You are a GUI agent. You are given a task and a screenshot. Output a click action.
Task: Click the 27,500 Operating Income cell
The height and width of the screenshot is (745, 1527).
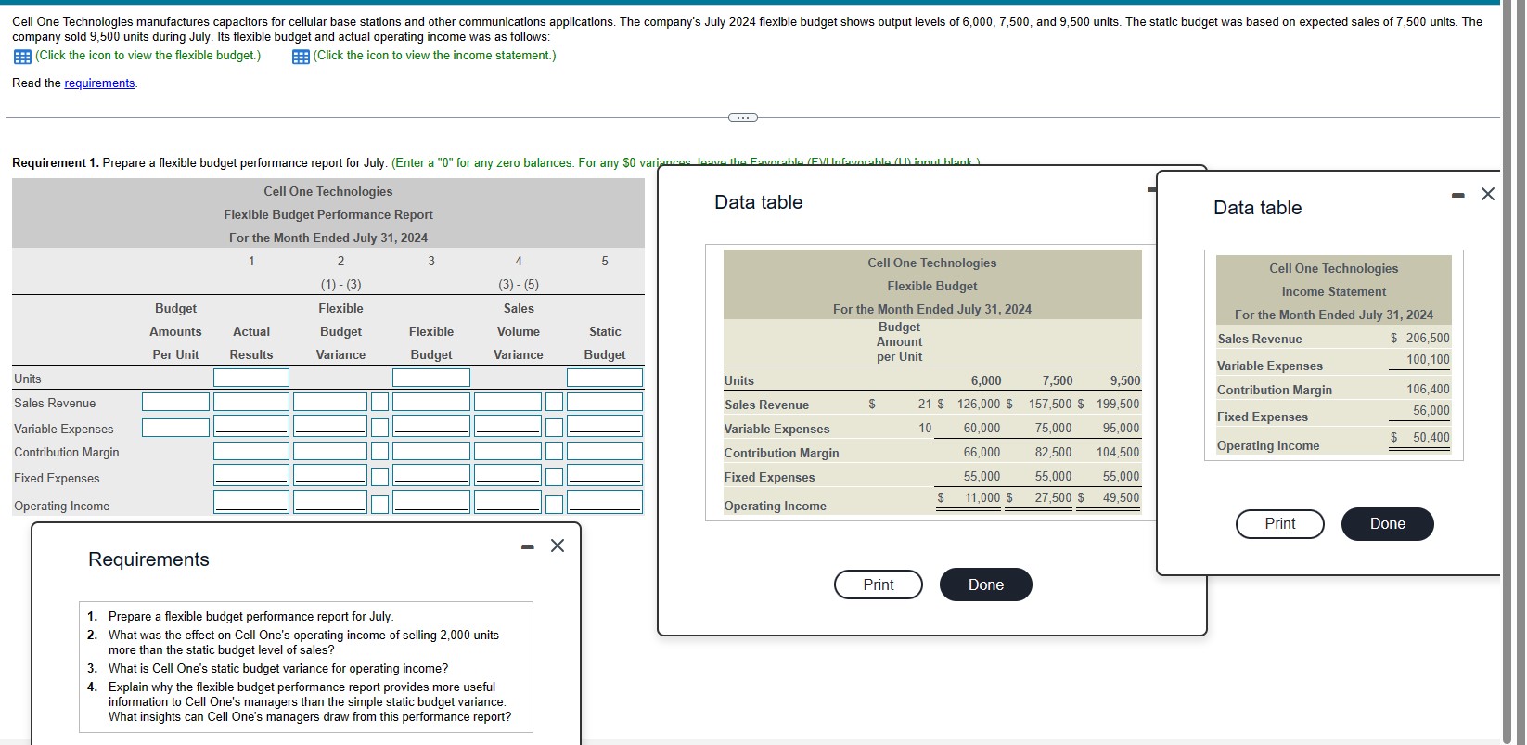click(x=1053, y=498)
